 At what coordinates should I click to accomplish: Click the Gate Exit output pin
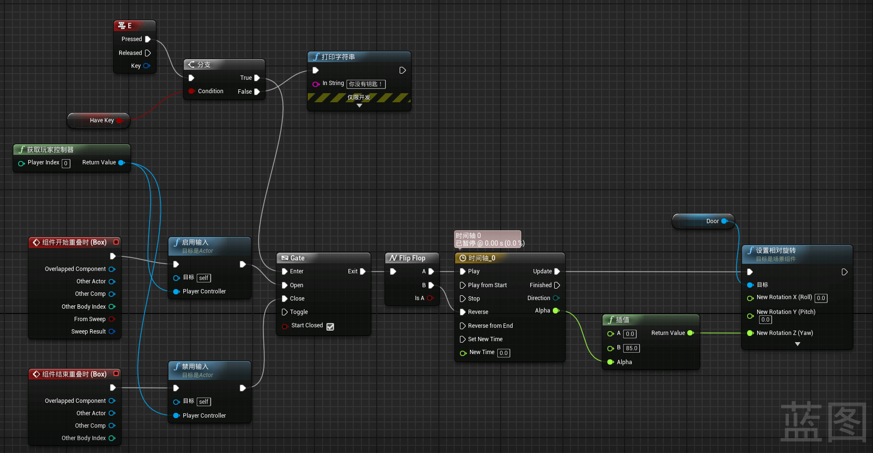point(363,271)
